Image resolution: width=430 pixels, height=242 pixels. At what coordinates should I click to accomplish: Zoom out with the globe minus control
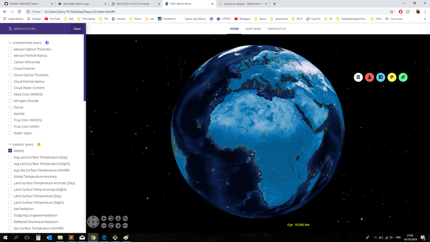click(103, 225)
